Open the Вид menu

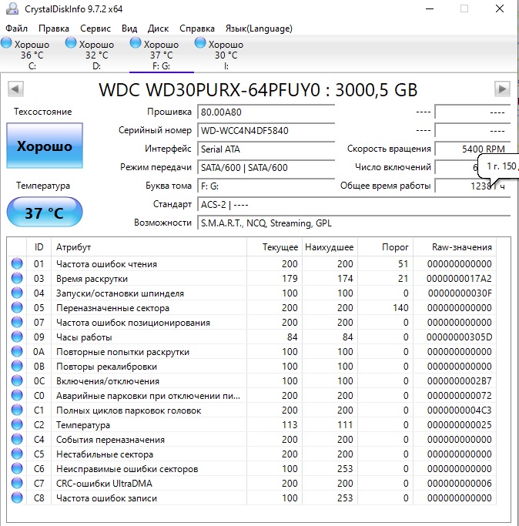coord(129,28)
